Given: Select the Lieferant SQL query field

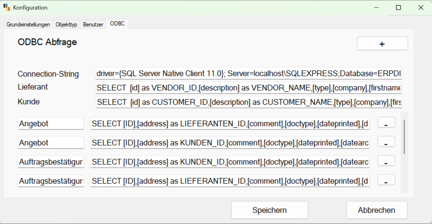Looking at the screenshot, I should (x=248, y=87).
